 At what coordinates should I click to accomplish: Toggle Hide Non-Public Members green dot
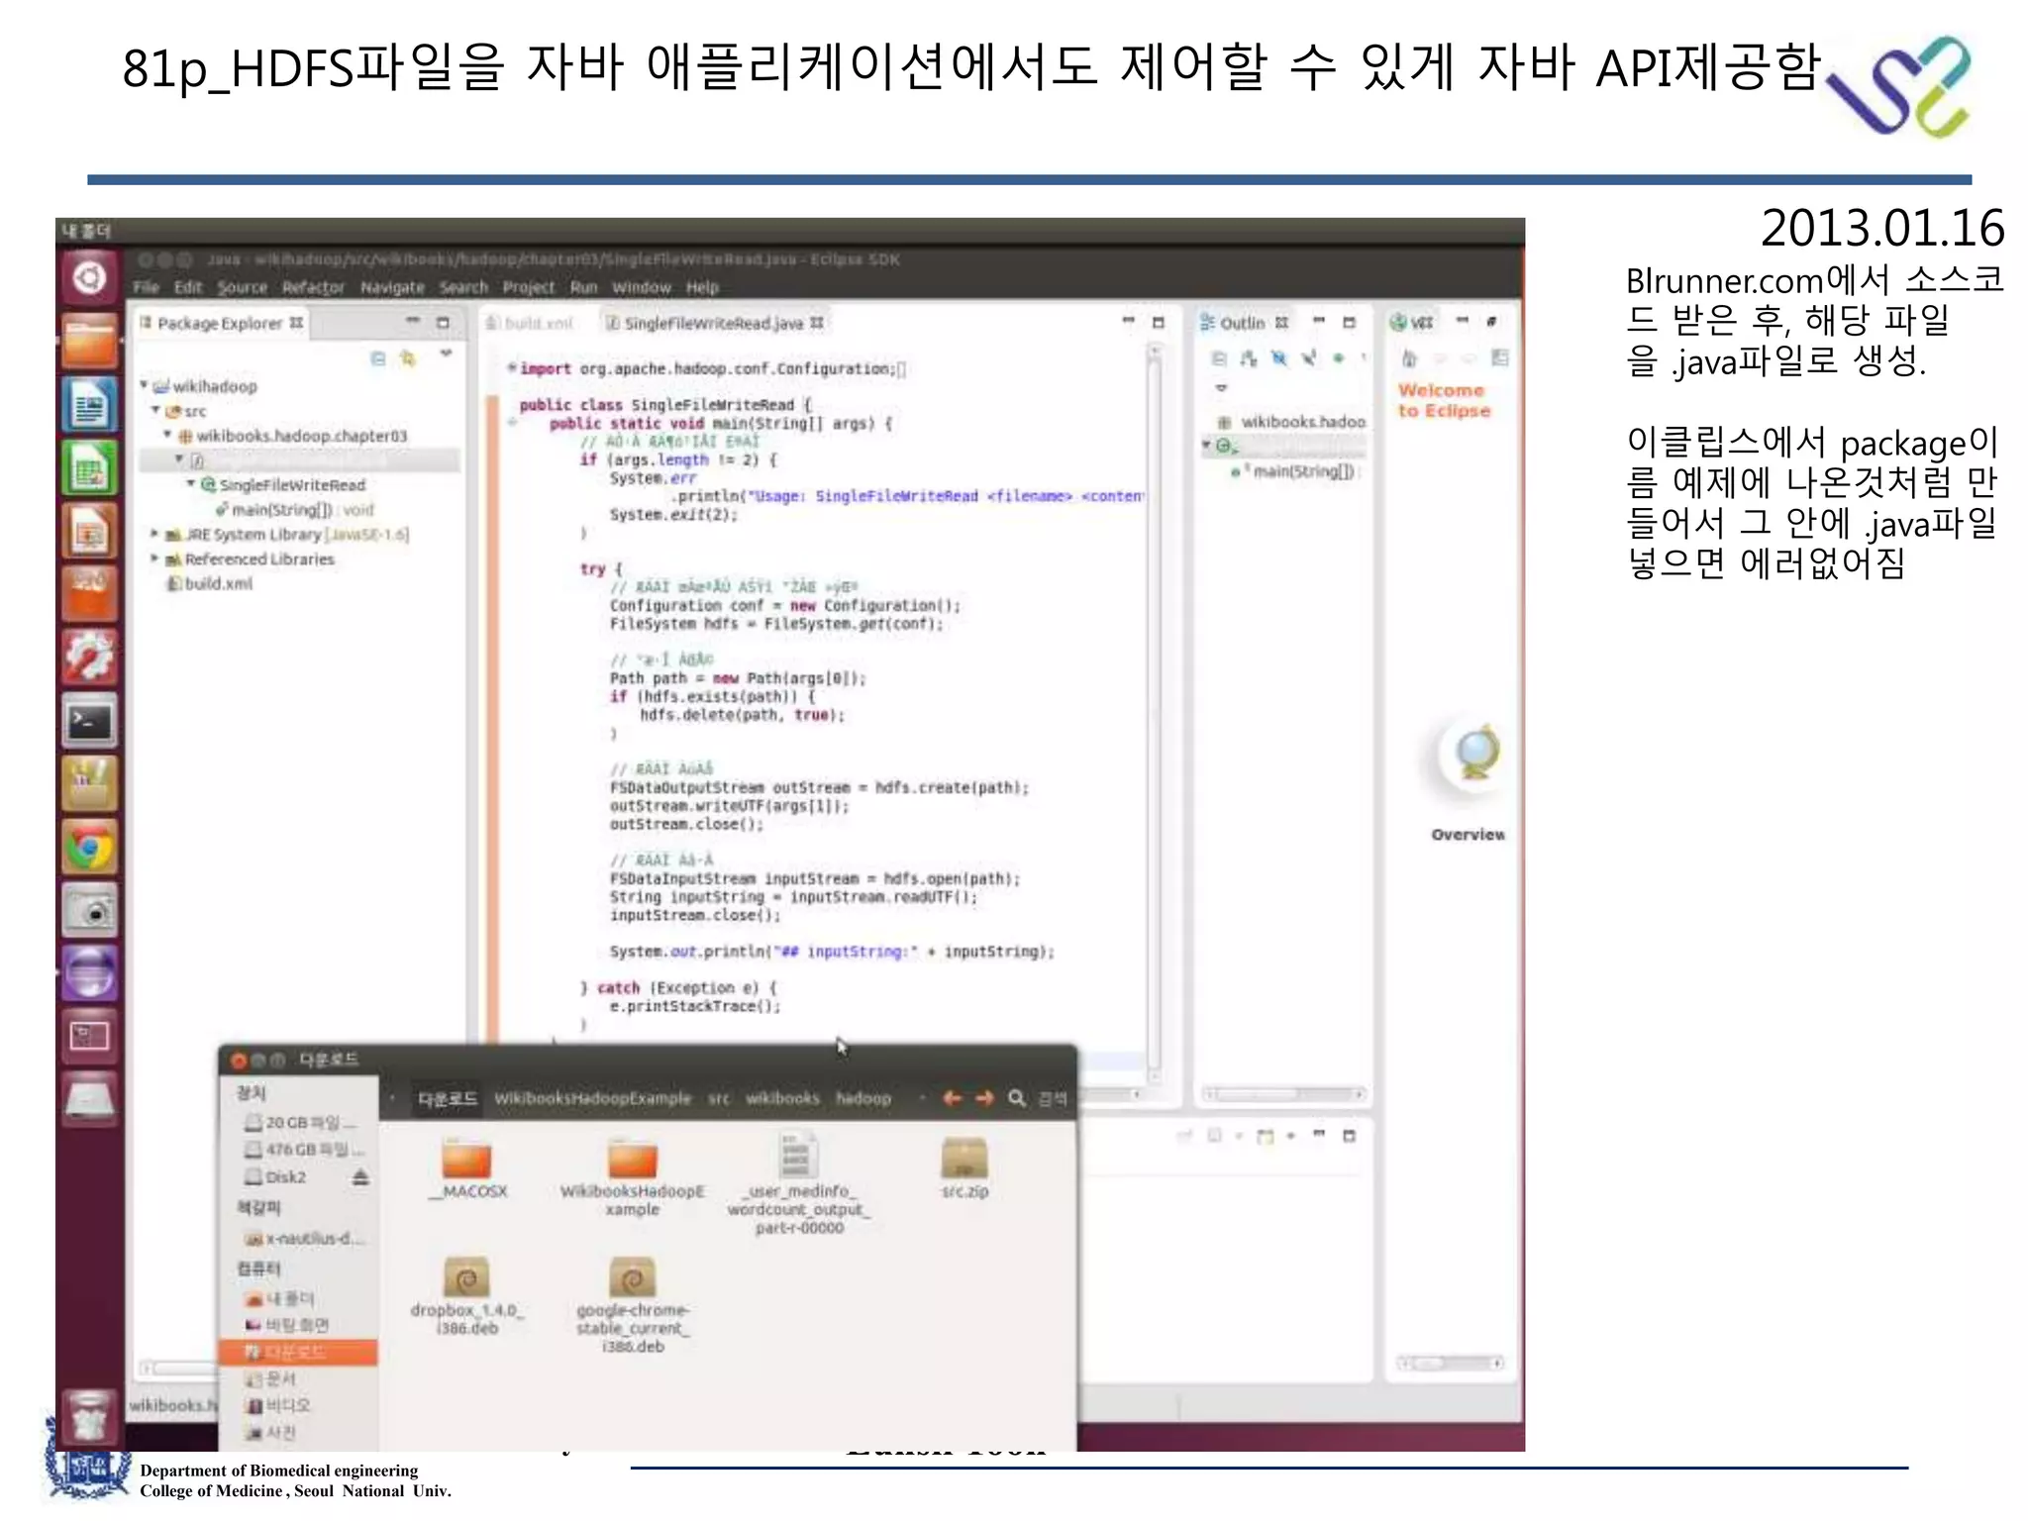tap(1338, 358)
